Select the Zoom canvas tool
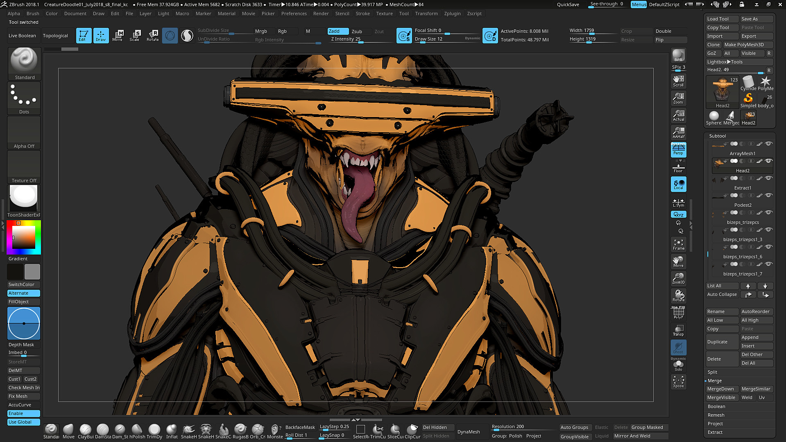Screen dimensions: 786x442 (x=678, y=98)
